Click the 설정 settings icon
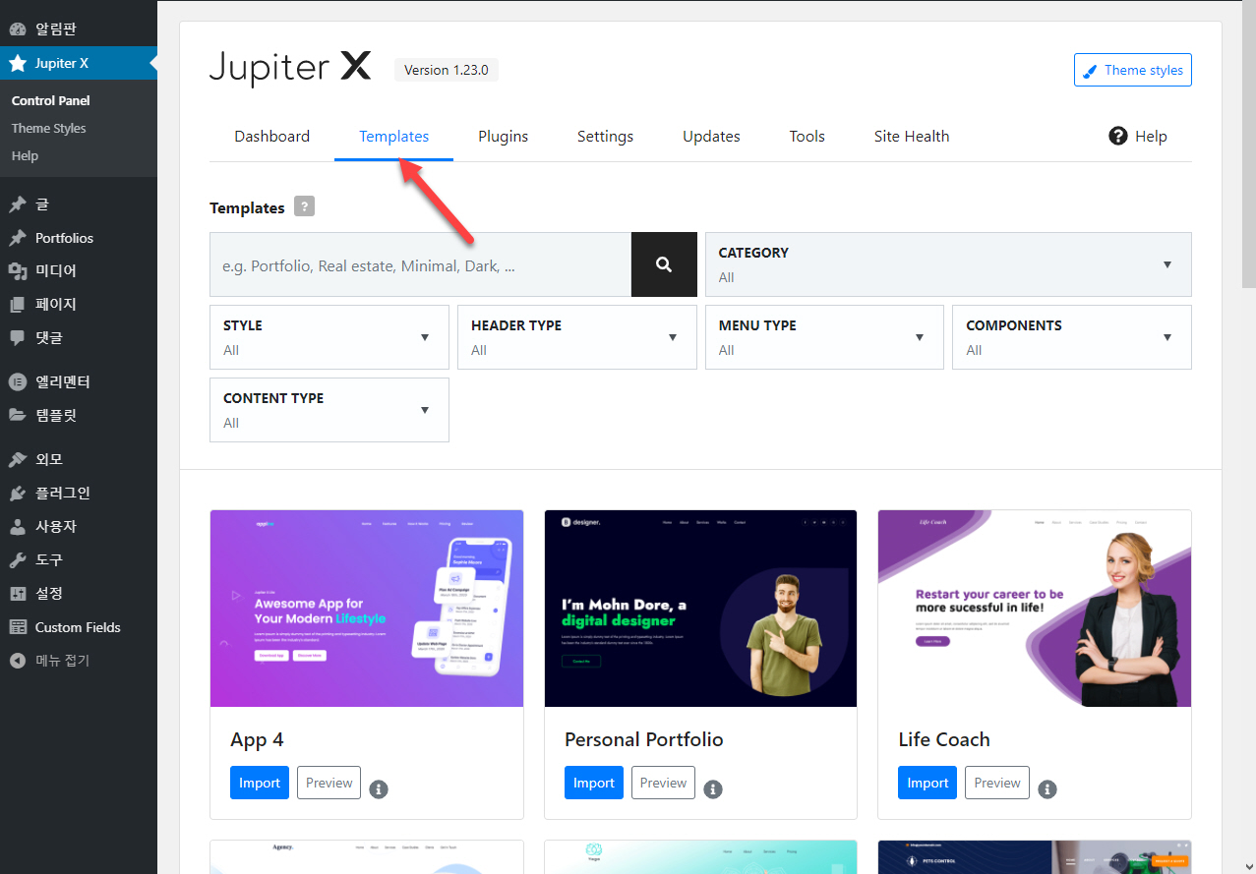The height and width of the screenshot is (874, 1256). 18,593
